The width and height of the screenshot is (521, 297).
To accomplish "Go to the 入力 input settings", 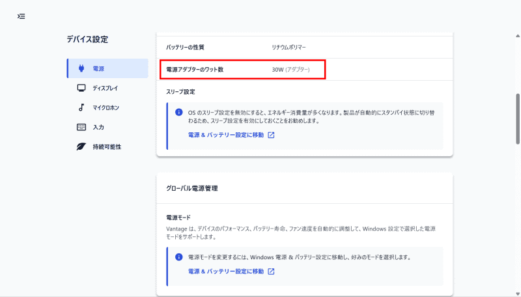I will coord(107,127).
